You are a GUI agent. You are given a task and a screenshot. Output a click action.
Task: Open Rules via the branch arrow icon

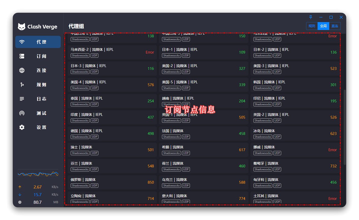(x=22, y=85)
